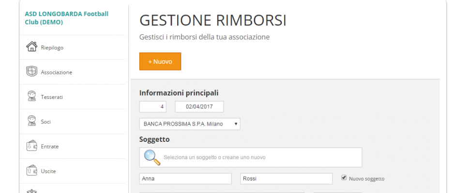Click ASD LONGOBARDA Football Club link
Image resolution: width=455 pixels, height=193 pixels.
tap(67, 18)
